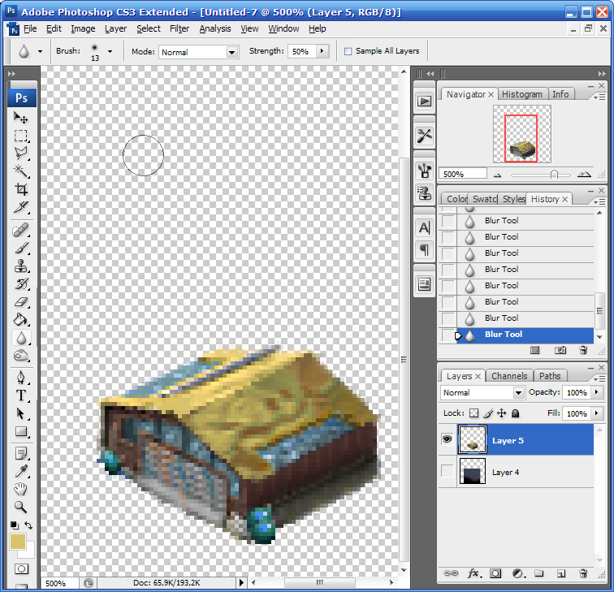The height and width of the screenshot is (592, 614).
Task: Delete layer with trash icon
Action: [583, 573]
